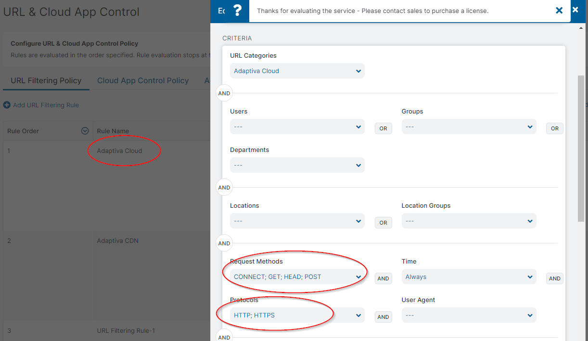588x341 pixels.
Task: Click the question mark help icon
Action: [x=237, y=11]
